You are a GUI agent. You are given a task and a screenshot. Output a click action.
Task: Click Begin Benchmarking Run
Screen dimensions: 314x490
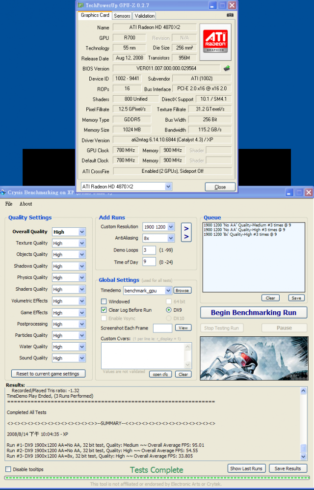[254, 312]
